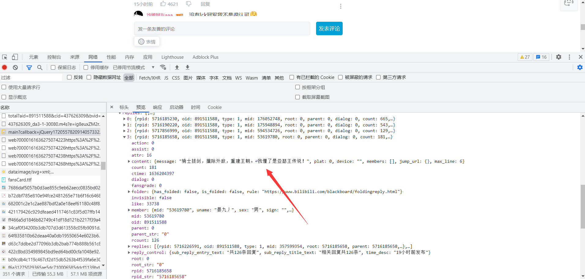Switch to 控制台 Console tab
Screen dimensions: 585x279
click(x=54, y=57)
